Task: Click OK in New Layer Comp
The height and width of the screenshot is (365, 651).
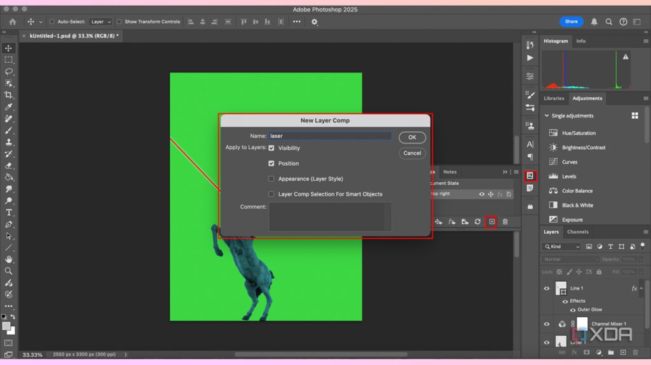Action: coord(412,137)
